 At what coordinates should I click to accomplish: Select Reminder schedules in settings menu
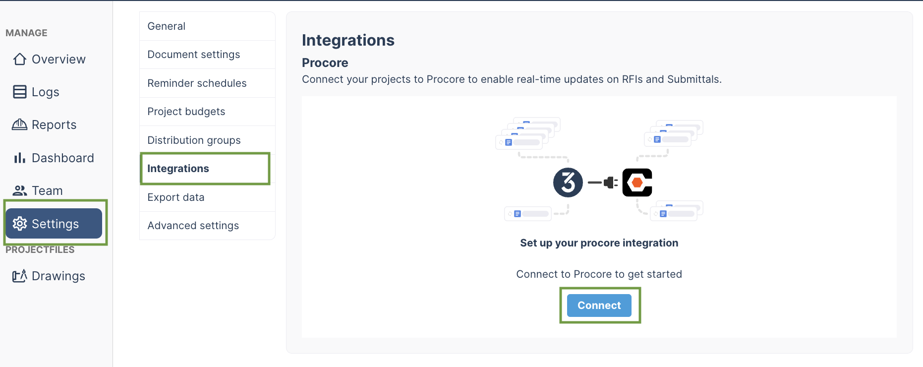point(207,83)
